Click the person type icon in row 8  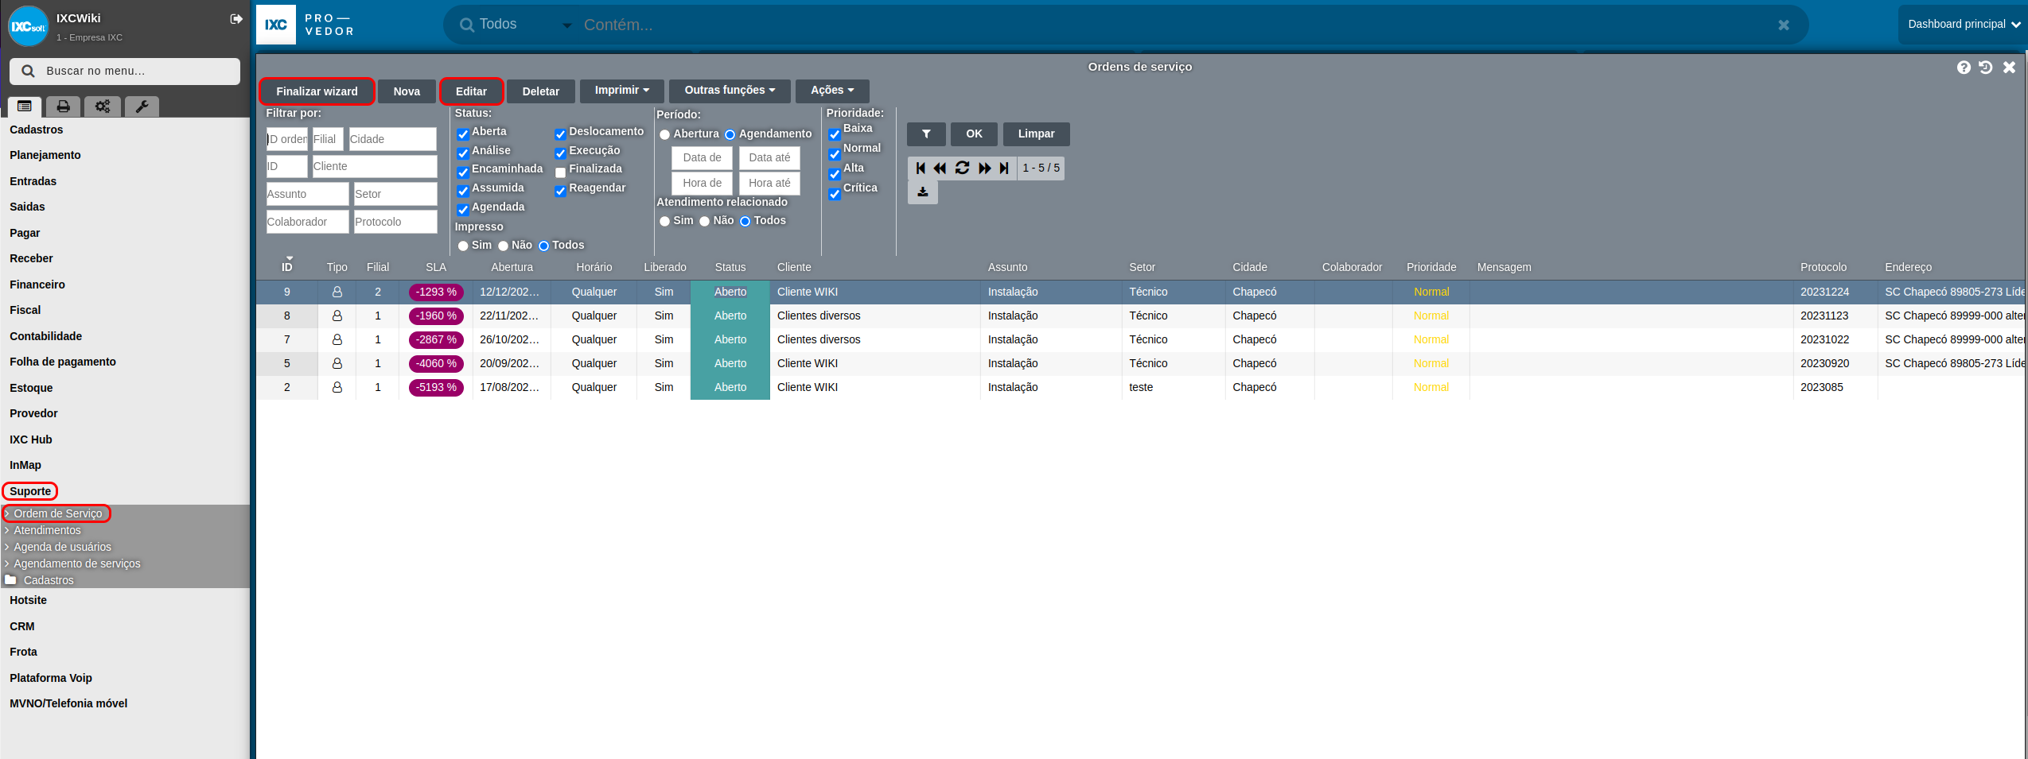(x=337, y=316)
